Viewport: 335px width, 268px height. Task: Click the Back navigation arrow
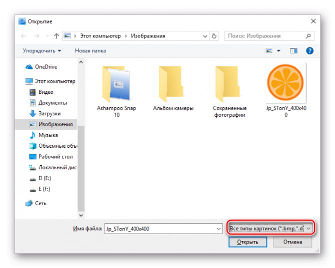(x=23, y=36)
